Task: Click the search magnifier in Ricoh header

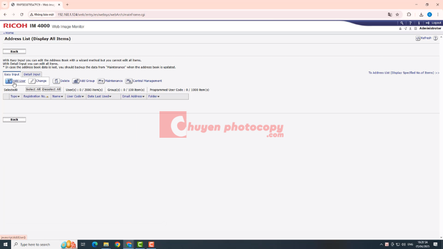Action: [x=401, y=23]
